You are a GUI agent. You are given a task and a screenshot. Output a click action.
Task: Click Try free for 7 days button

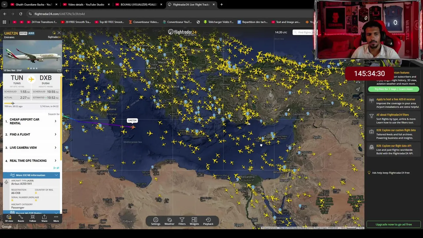point(393,89)
